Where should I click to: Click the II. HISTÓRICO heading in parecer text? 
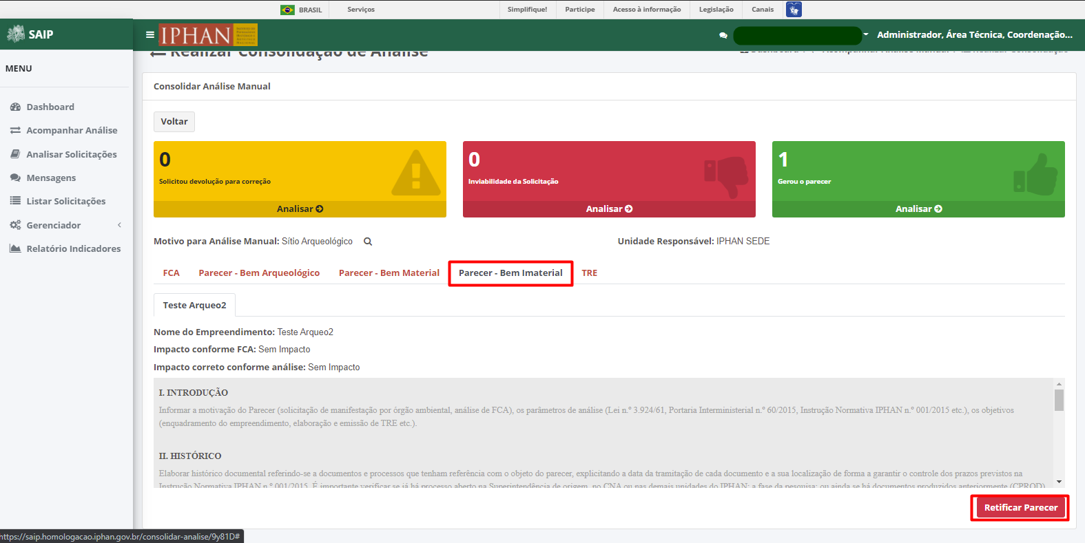point(190,456)
